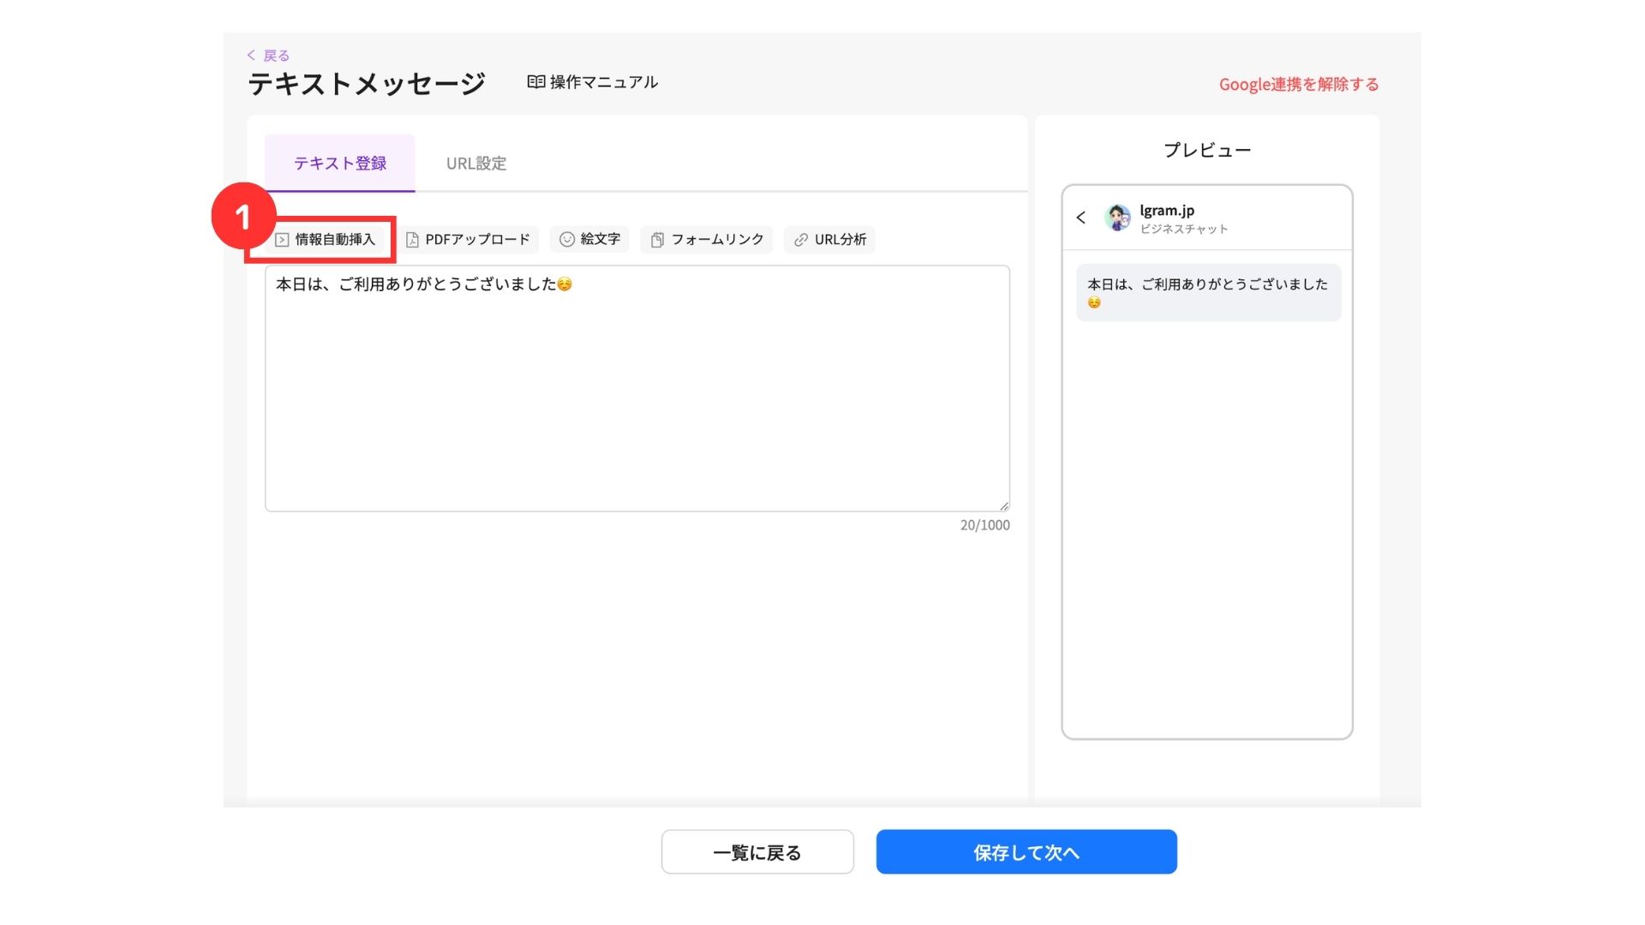The image size is (1645, 925).
Task: Click the 情報自動挿入 insert icon
Action: [x=281, y=240]
